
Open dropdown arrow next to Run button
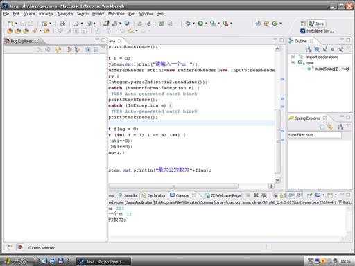click(x=206, y=24)
